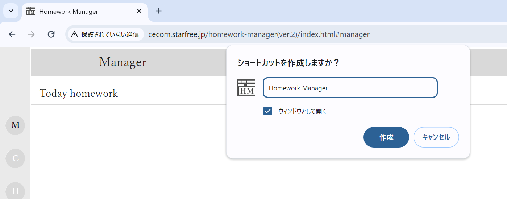Click the URL in address bar
The image size is (507, 199).
click(x=259, y=34)
